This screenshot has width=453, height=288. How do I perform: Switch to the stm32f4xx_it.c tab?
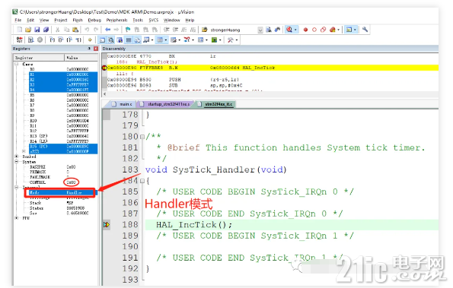[218, 104]
